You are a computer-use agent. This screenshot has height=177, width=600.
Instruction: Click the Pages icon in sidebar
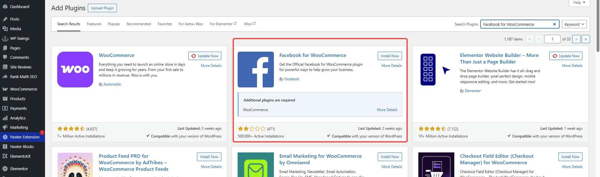coord(5,48)
